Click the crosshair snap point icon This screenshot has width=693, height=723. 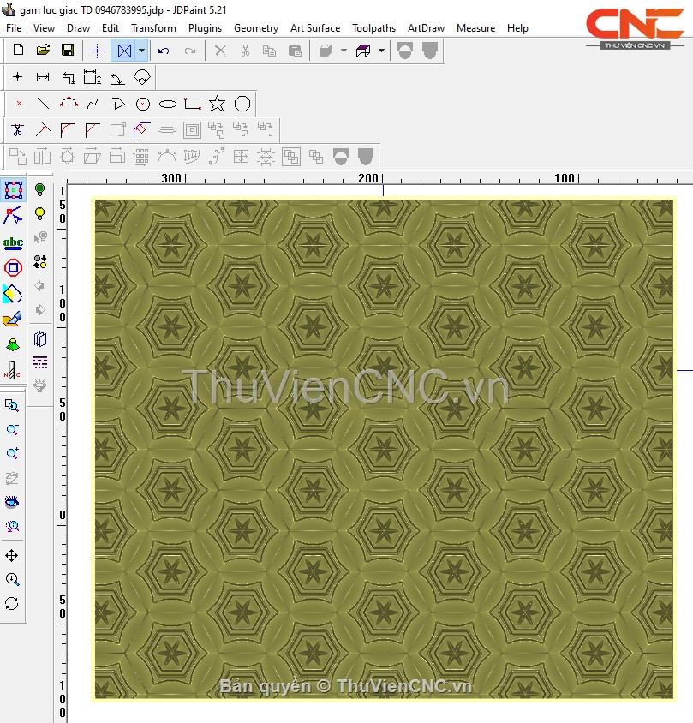pos(97,51)
